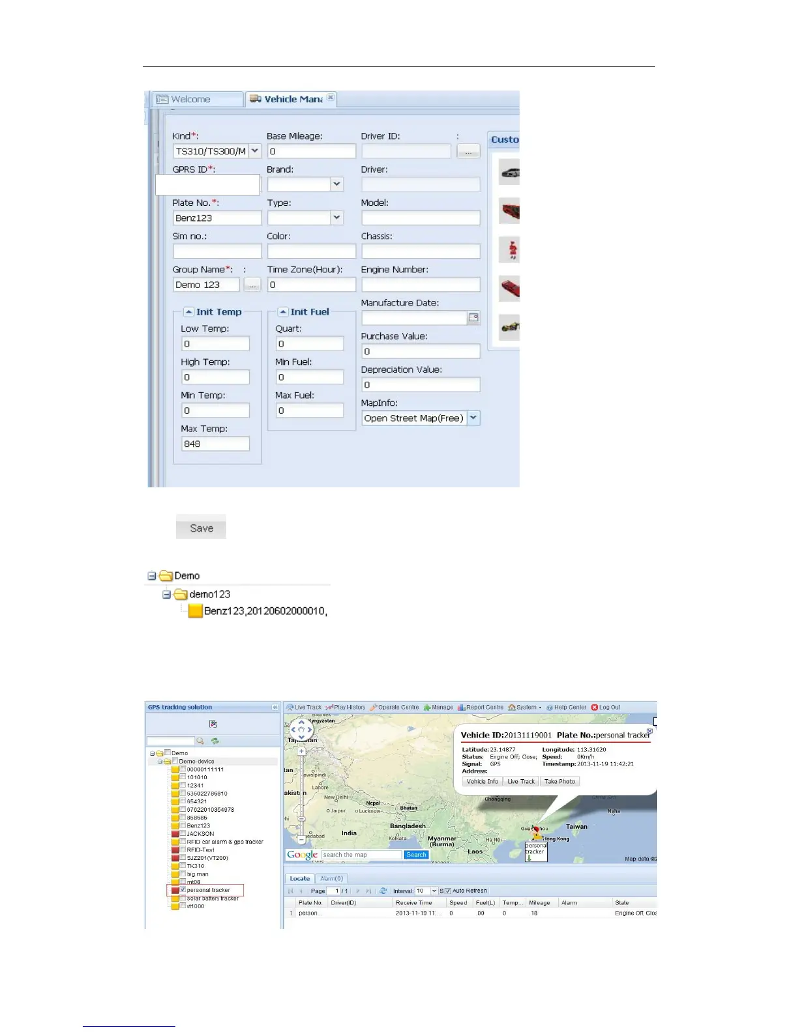
Task: Collapse the Demo-device tree node
Action: [160, 761]
